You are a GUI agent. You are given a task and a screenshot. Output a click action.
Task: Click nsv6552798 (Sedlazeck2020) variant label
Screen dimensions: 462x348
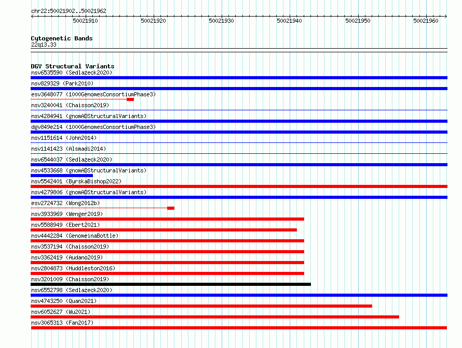click(72, 290)
